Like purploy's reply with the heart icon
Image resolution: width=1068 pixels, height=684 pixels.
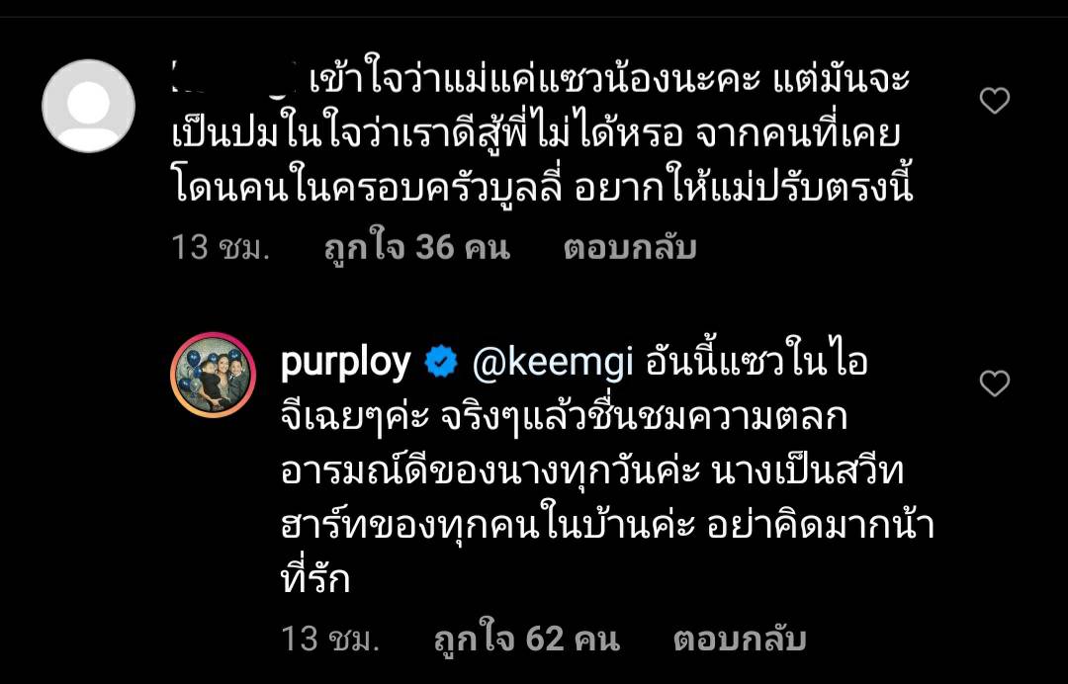point(995,384)
